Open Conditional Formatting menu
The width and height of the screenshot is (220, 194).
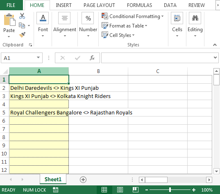(x=133, y=16)
